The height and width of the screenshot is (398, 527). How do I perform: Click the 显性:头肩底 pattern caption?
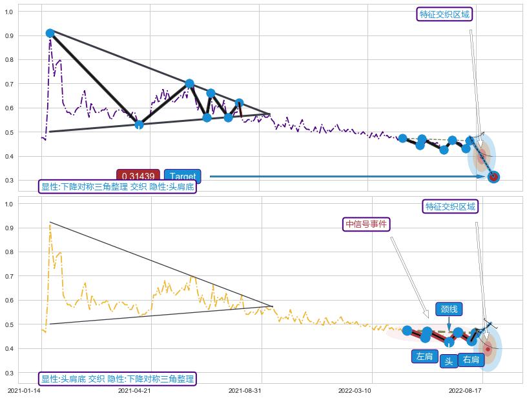click(117, 379)
